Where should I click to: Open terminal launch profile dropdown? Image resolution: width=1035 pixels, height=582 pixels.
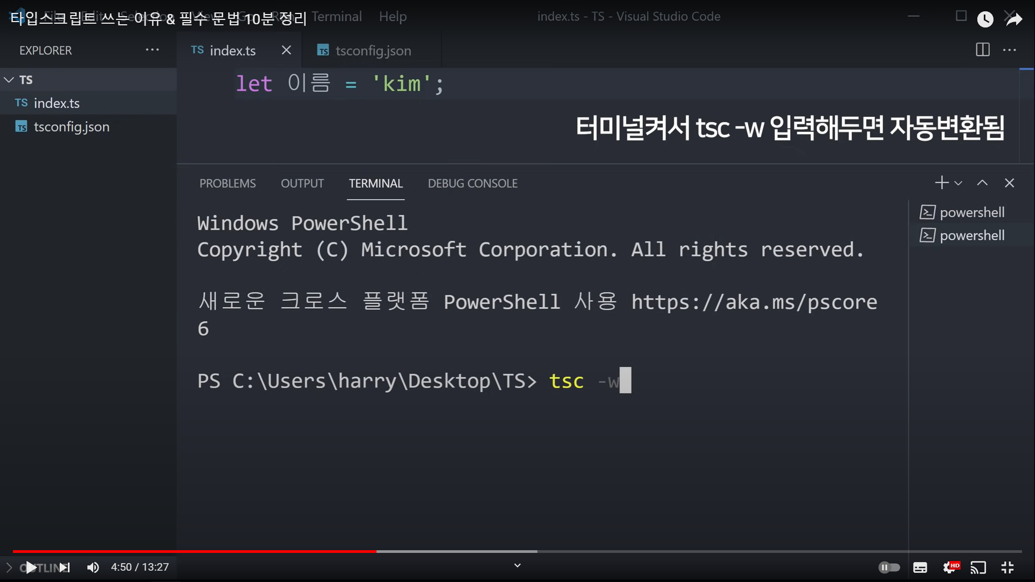click(958, 183)
